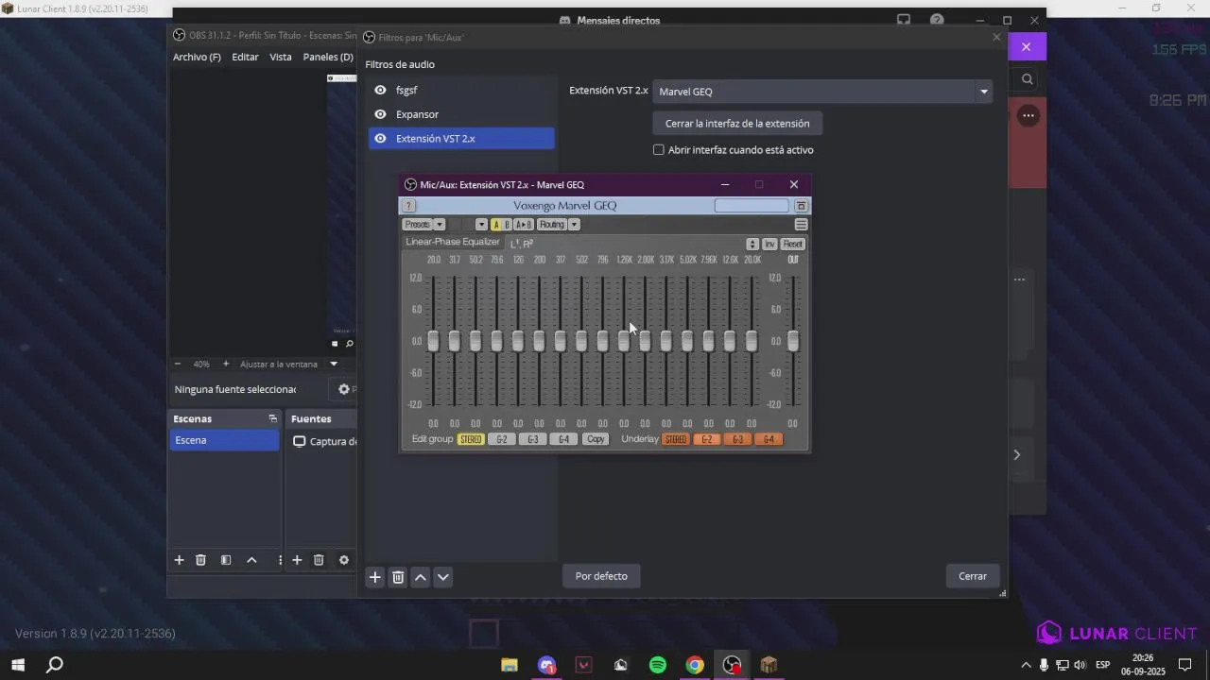Open the Presets dropdown arrow
The image size is (1210, 680).
[x=440, y=225]
